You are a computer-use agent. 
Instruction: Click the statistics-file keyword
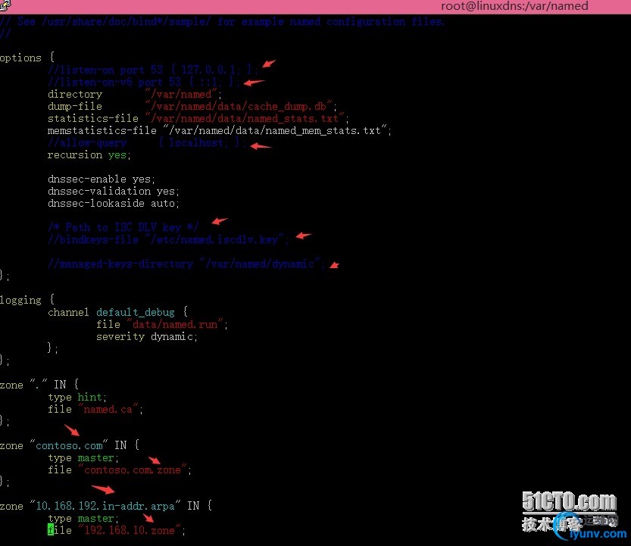93,118
